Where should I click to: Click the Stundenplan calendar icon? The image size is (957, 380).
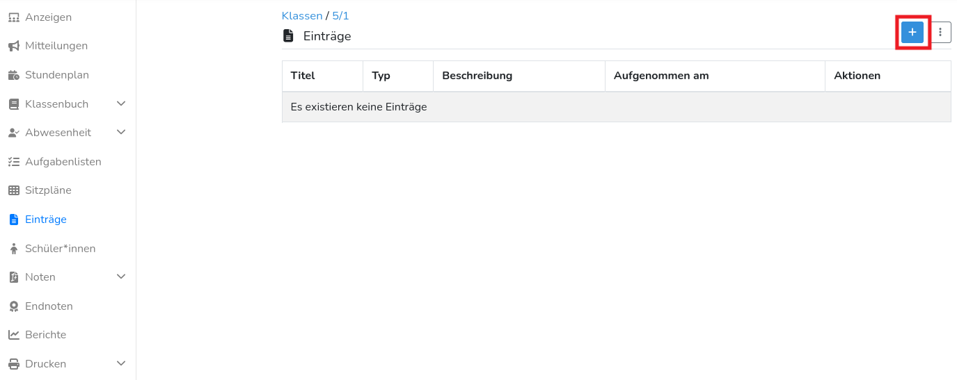pos(13,75)
